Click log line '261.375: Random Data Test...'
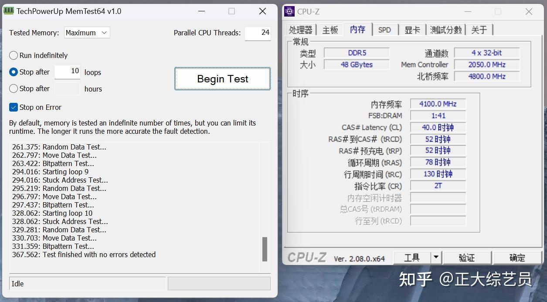 coord(59,147)
